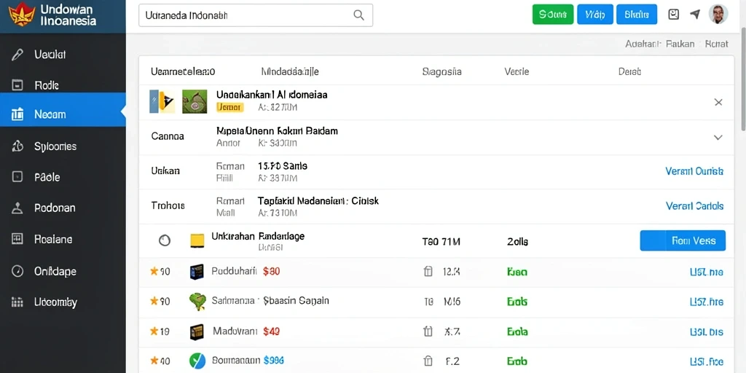Toggle the star on the Pudduhari row
Image resolution: width=746 pixels, height=373 pixels.
click(x=154, y=271)
